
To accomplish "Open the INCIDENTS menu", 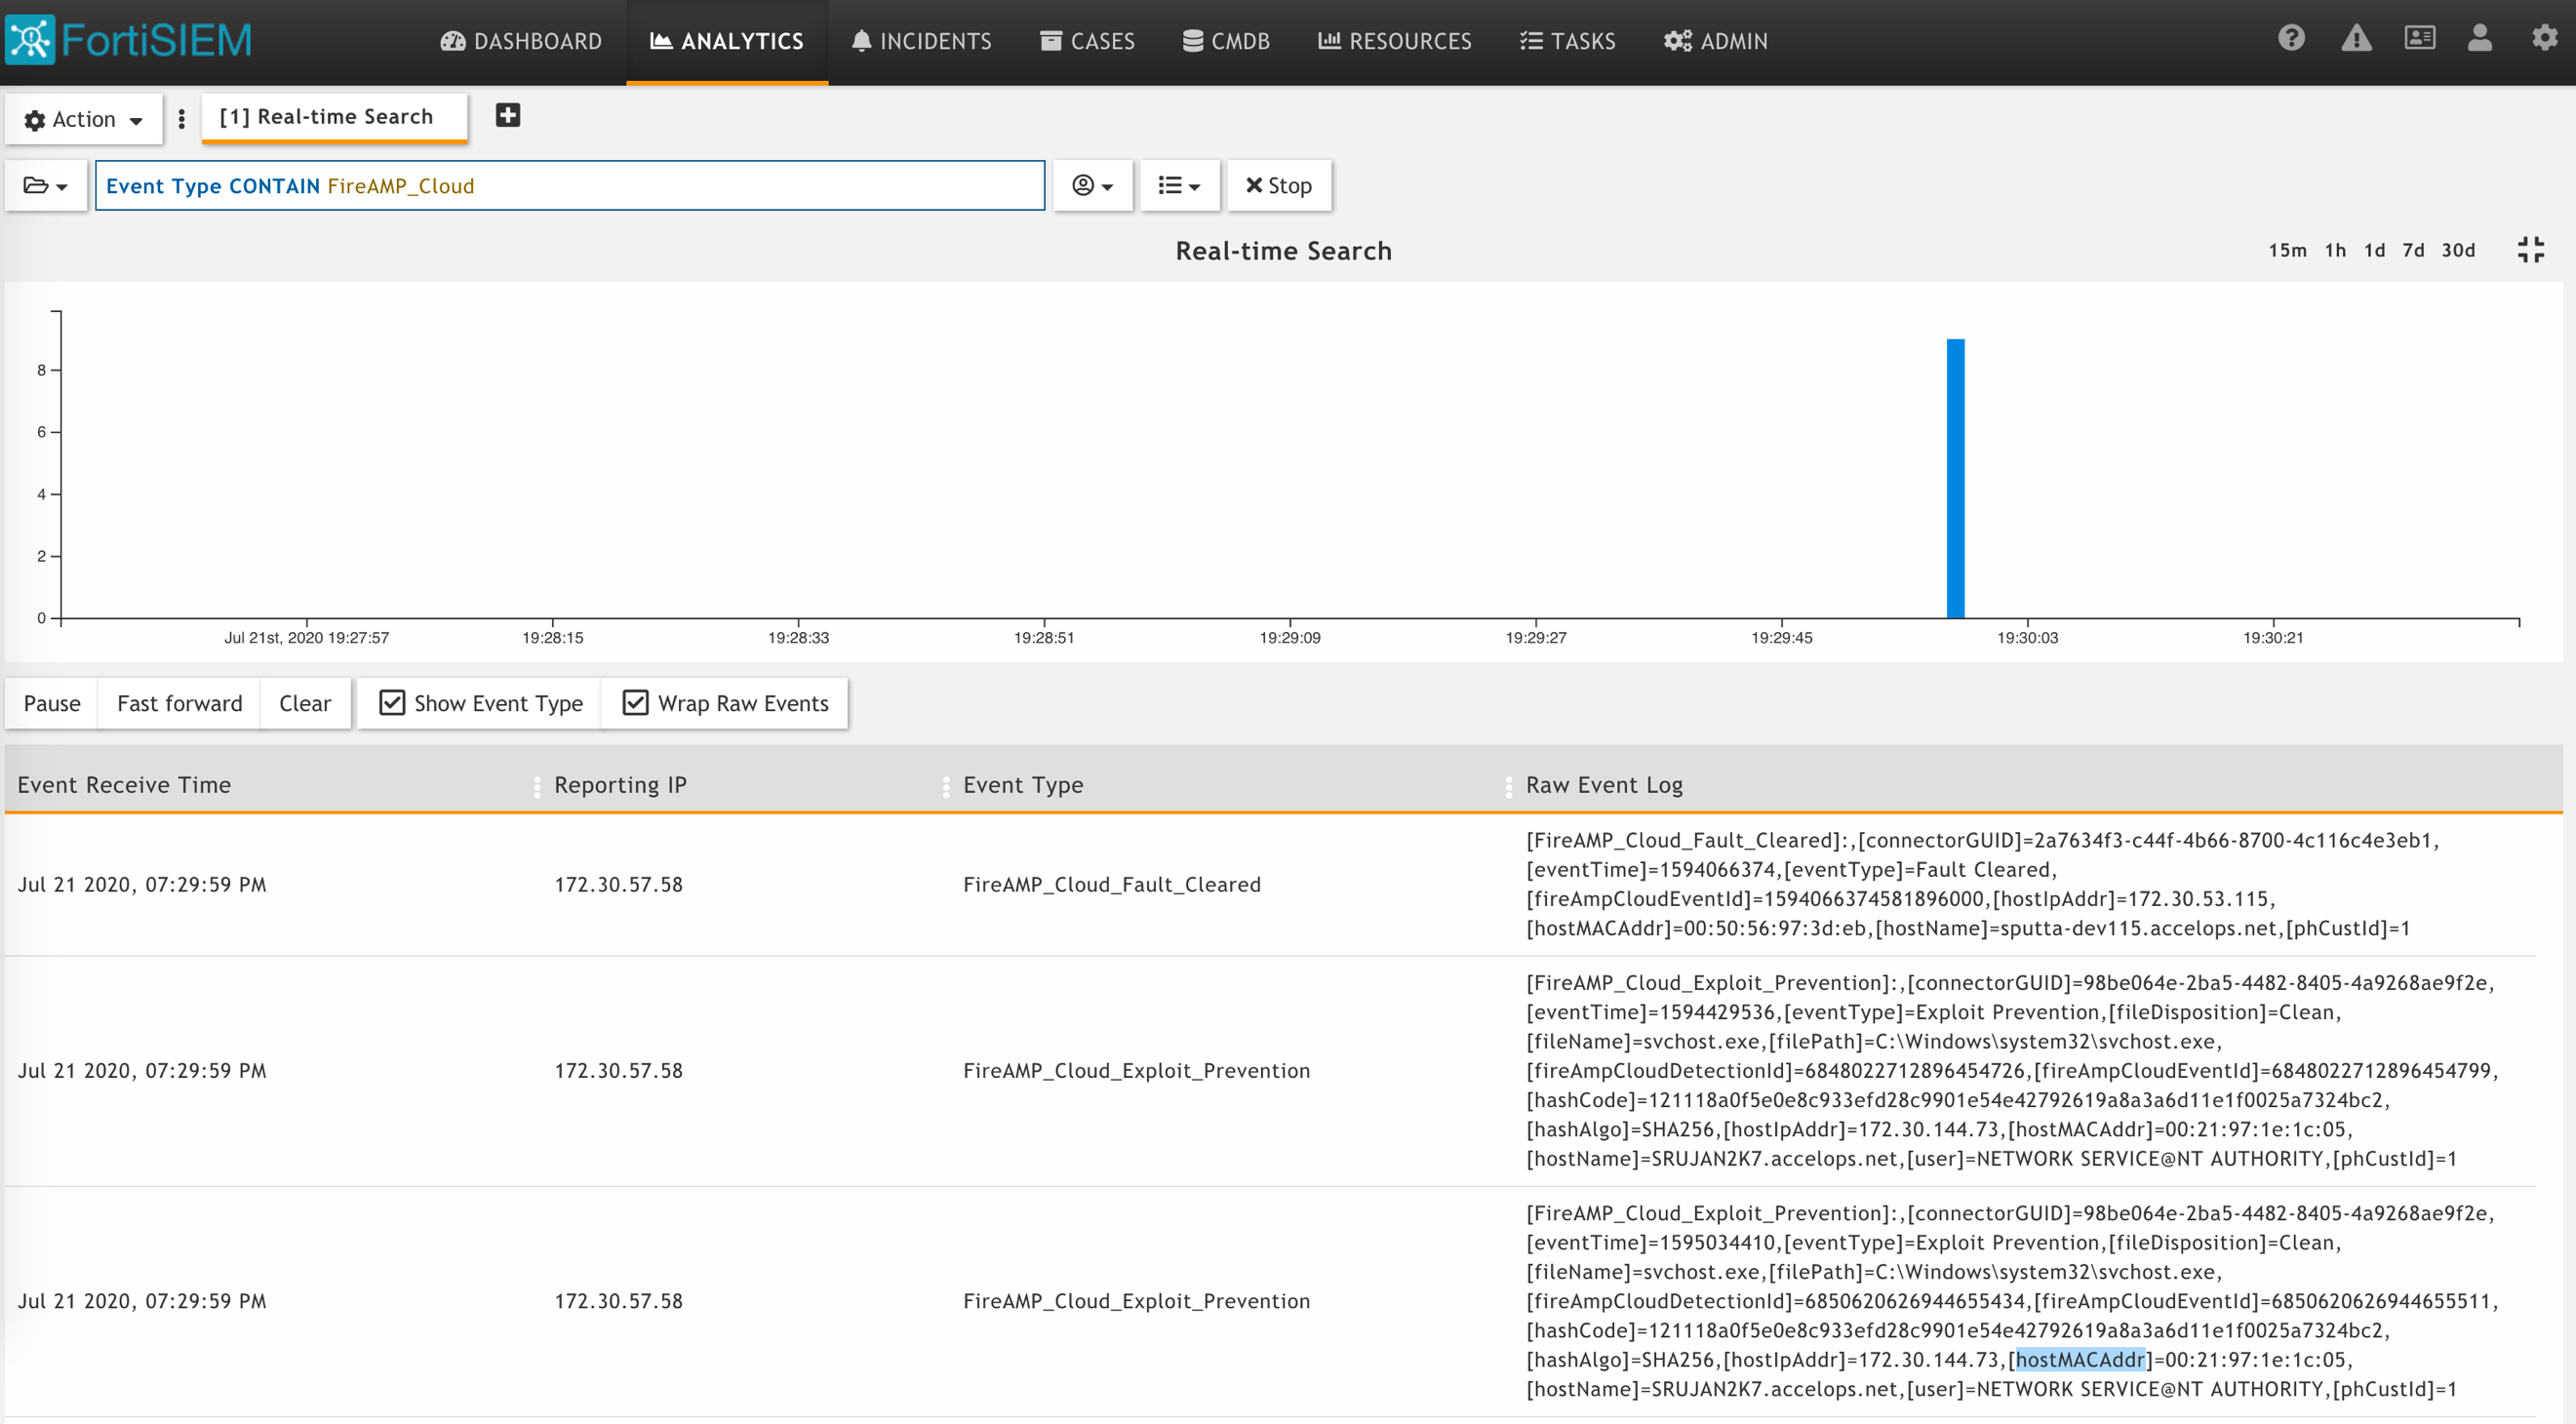I will coord(920,41).
